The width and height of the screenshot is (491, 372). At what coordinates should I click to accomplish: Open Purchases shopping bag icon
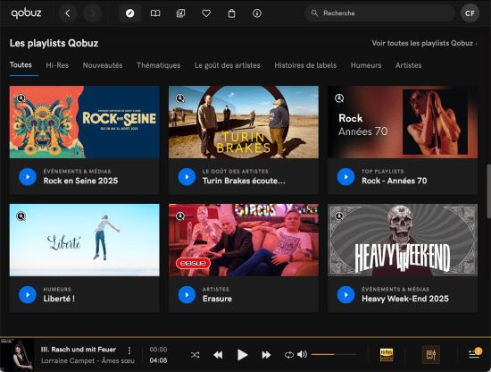tap(231, 13)
